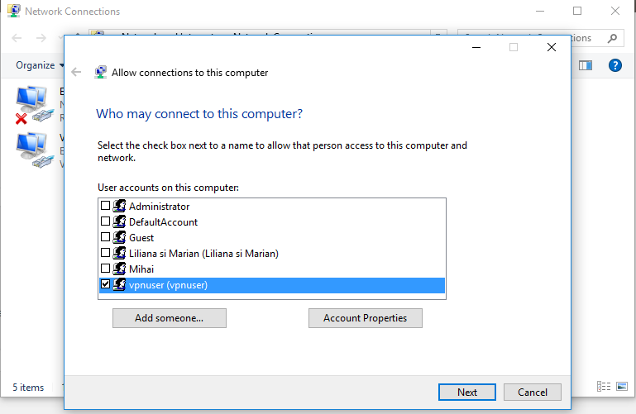Viewport: 636px width, 414px height.
Task: Click Network Connections window title icon
Action: pos(14,11)
